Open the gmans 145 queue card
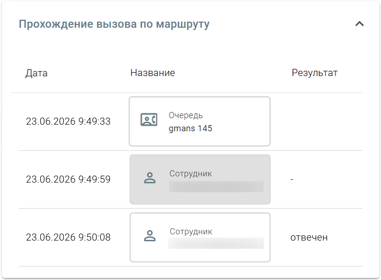The width and height of the screenshot is (381, 280). [x=200, y=121]
